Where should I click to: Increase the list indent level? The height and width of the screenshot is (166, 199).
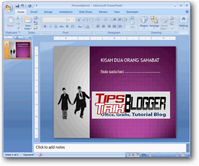click(x=120, y=20)
